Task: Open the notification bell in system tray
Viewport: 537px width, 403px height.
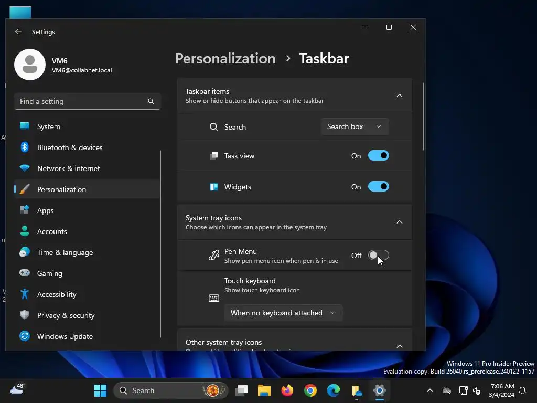Action: (x=522, y=390)
